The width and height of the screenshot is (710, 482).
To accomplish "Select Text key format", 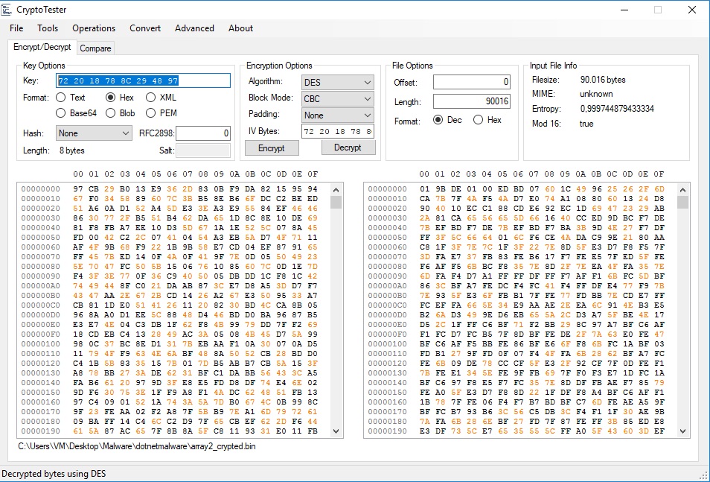I will click(x=70, y=98).
